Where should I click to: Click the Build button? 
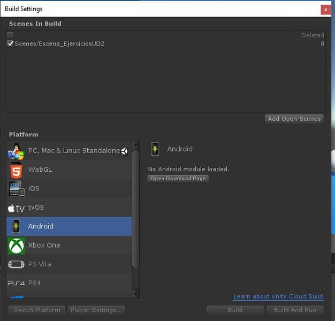tap(235, 310)
